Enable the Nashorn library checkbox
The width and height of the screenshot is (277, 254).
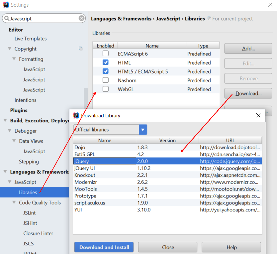pyautogui.click(x=105, y=80)
